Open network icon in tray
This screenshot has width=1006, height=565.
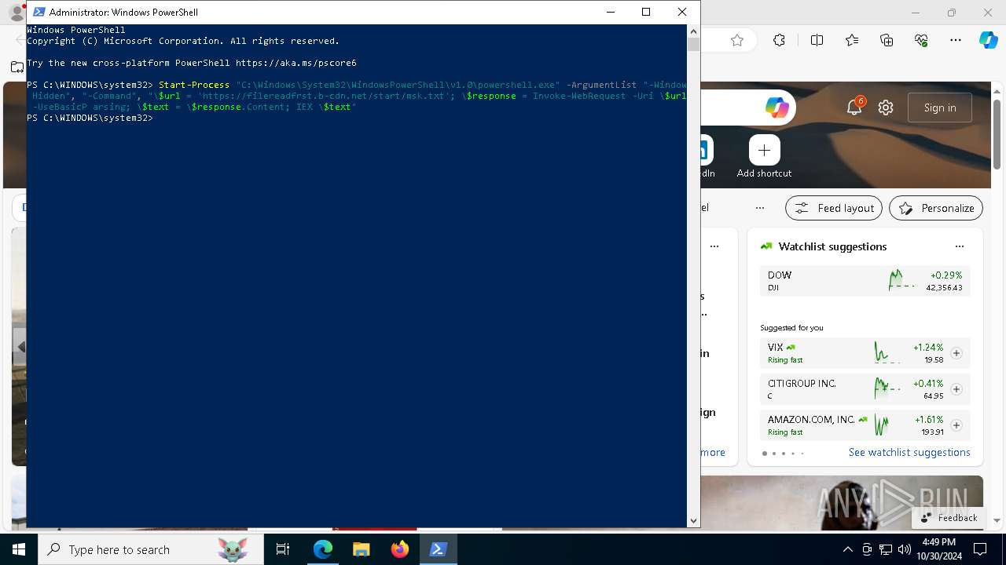[886, 549]
